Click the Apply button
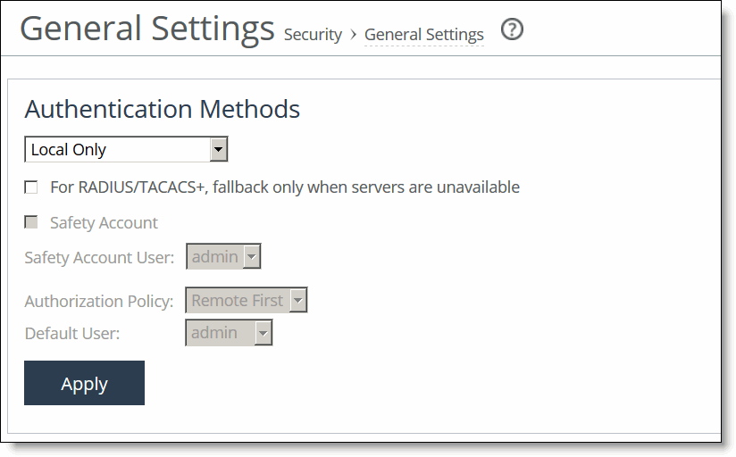 pos(85,383)
